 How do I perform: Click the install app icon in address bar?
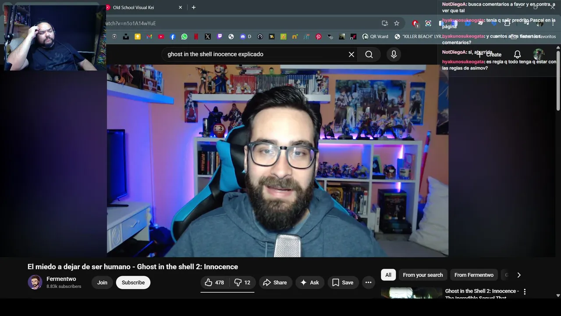pos(385,23)
